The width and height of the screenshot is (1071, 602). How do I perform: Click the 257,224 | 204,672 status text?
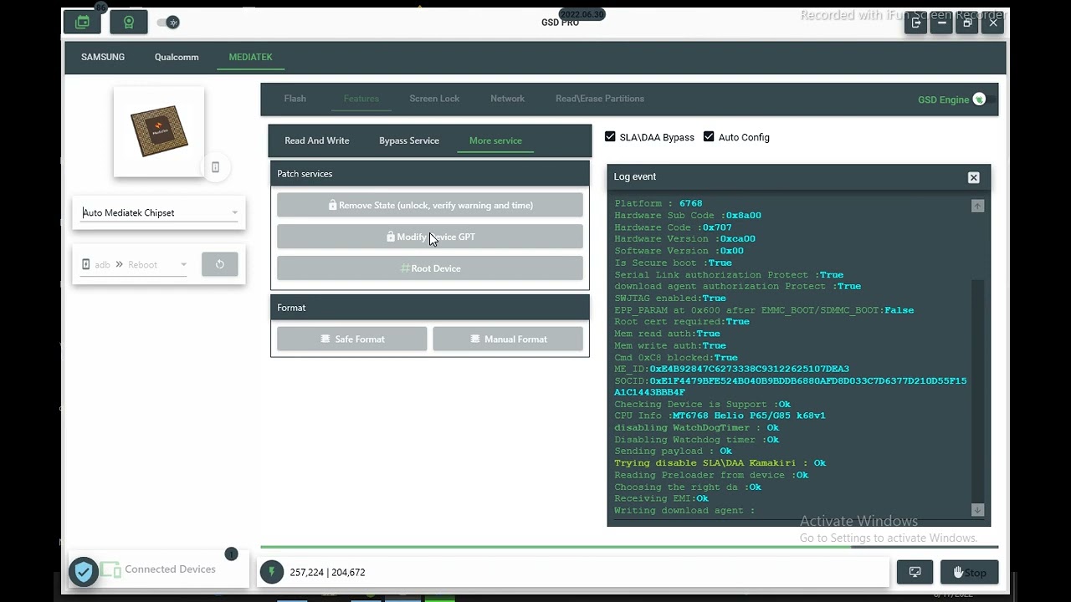coord(327,572)
